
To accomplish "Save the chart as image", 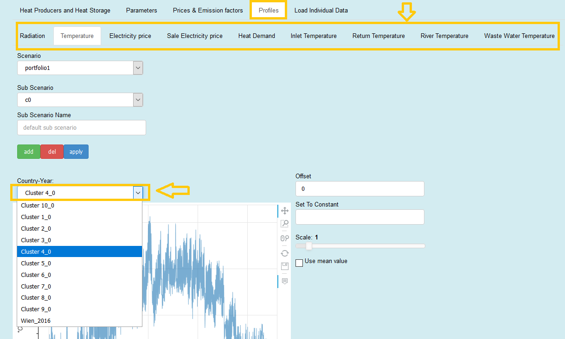I will click(x=285, y=266).
